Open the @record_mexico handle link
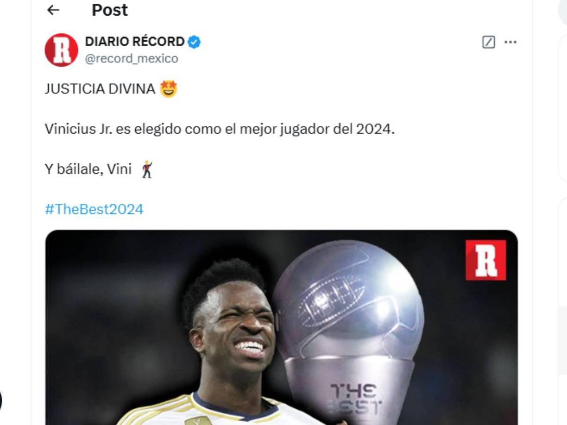This screenshot has height=425, width=567. point(132,59)
